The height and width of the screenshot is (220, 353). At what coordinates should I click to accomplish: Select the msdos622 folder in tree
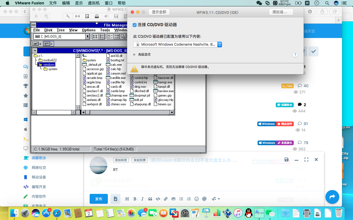pyautogui.click(x=47, y=60)
